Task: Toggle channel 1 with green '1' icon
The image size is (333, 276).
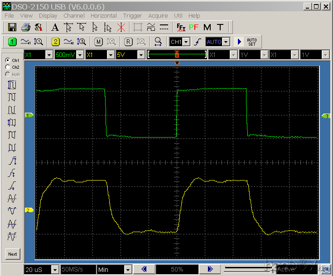Action: click(13, 42)
